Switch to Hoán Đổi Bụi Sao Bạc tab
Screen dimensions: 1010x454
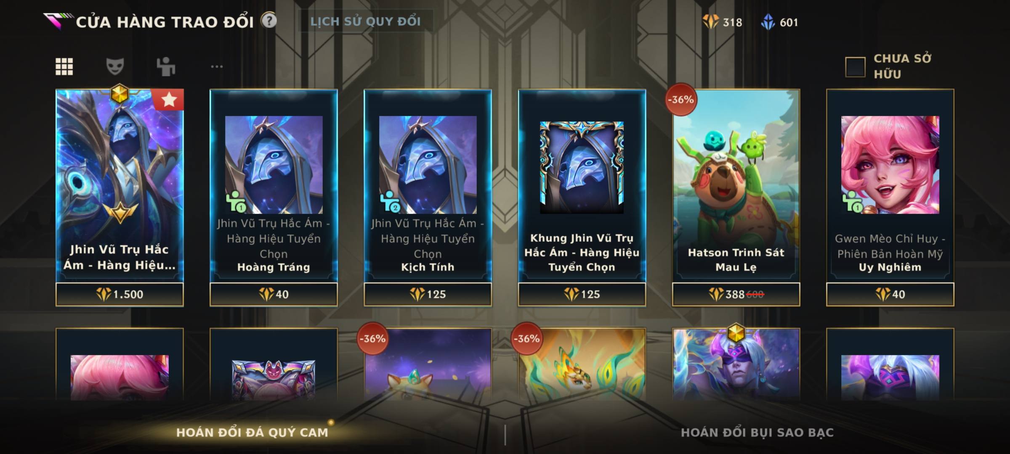757,433
